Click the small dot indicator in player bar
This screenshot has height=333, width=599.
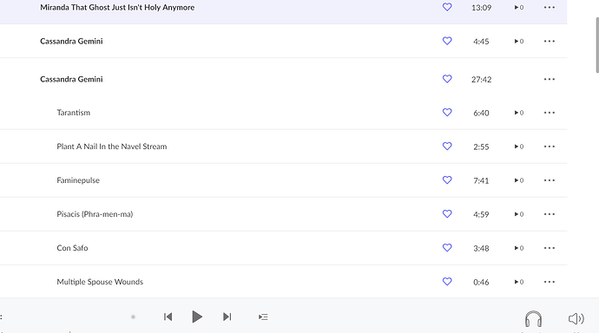point(133,317)
